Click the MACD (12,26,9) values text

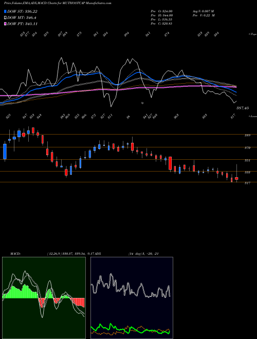point(70,254)
